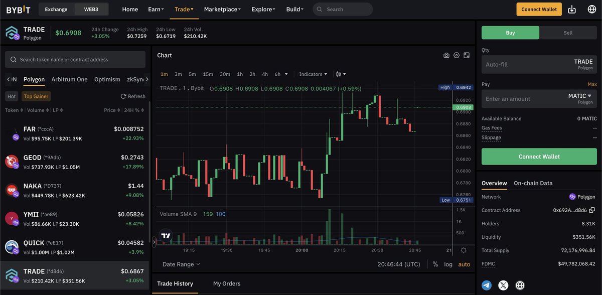602x295 pixels.
Task: Click the TradingView logo on chart
Action: pyautogui.click(x=166, y=235)
